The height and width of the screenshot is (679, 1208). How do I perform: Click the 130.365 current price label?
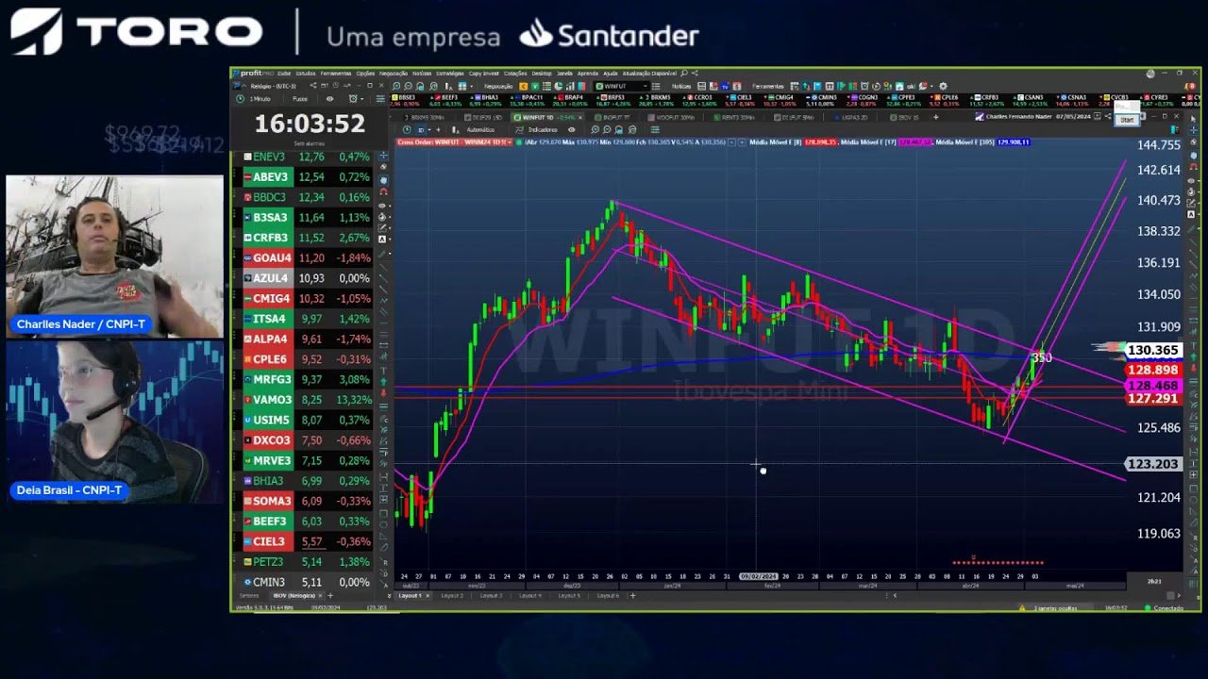(x=1152, y=350)
